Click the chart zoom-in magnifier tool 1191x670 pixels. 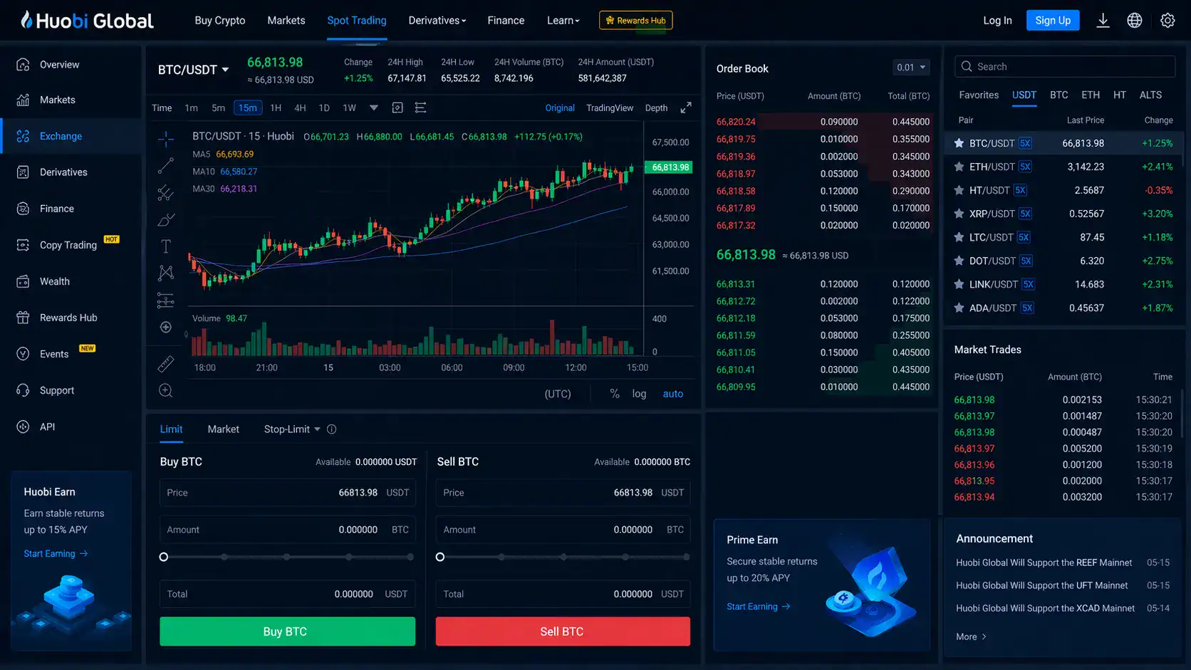(x=165, y=390)
